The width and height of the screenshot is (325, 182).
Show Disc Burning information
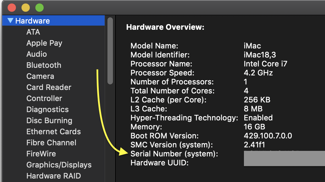click(x=49, y=120)
